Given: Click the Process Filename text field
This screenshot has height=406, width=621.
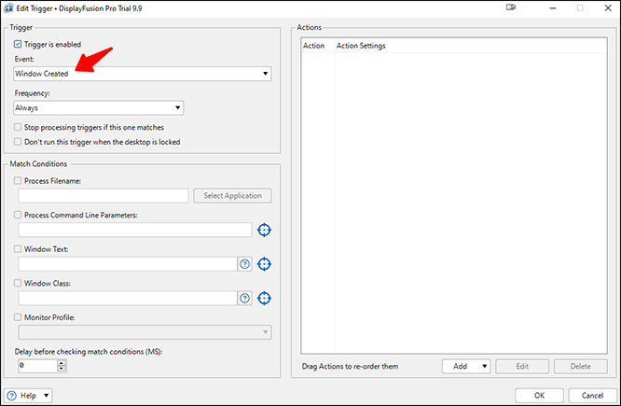Looking at the screenshot, I should (x=103, y=196).
